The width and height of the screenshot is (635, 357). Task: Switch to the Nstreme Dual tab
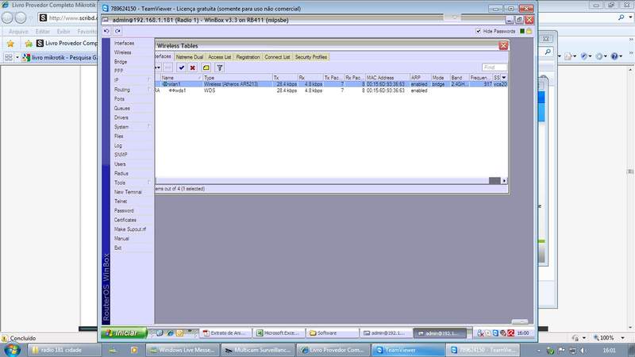tap(190, 57)
